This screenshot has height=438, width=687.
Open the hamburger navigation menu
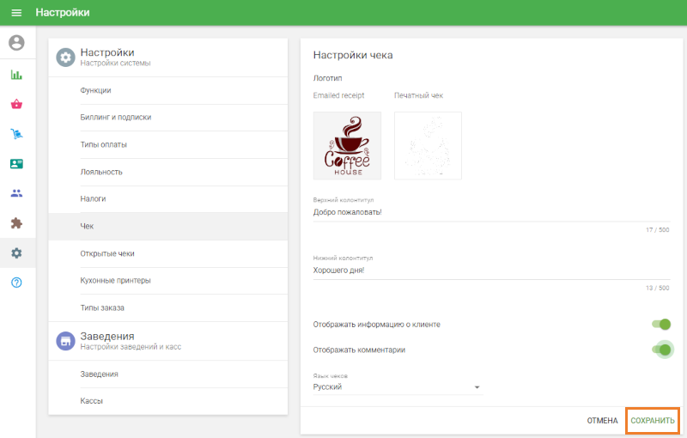(16, 13)
